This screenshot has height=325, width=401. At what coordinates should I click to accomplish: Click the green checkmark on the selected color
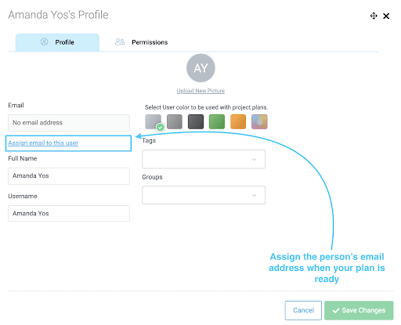[161, 127]
